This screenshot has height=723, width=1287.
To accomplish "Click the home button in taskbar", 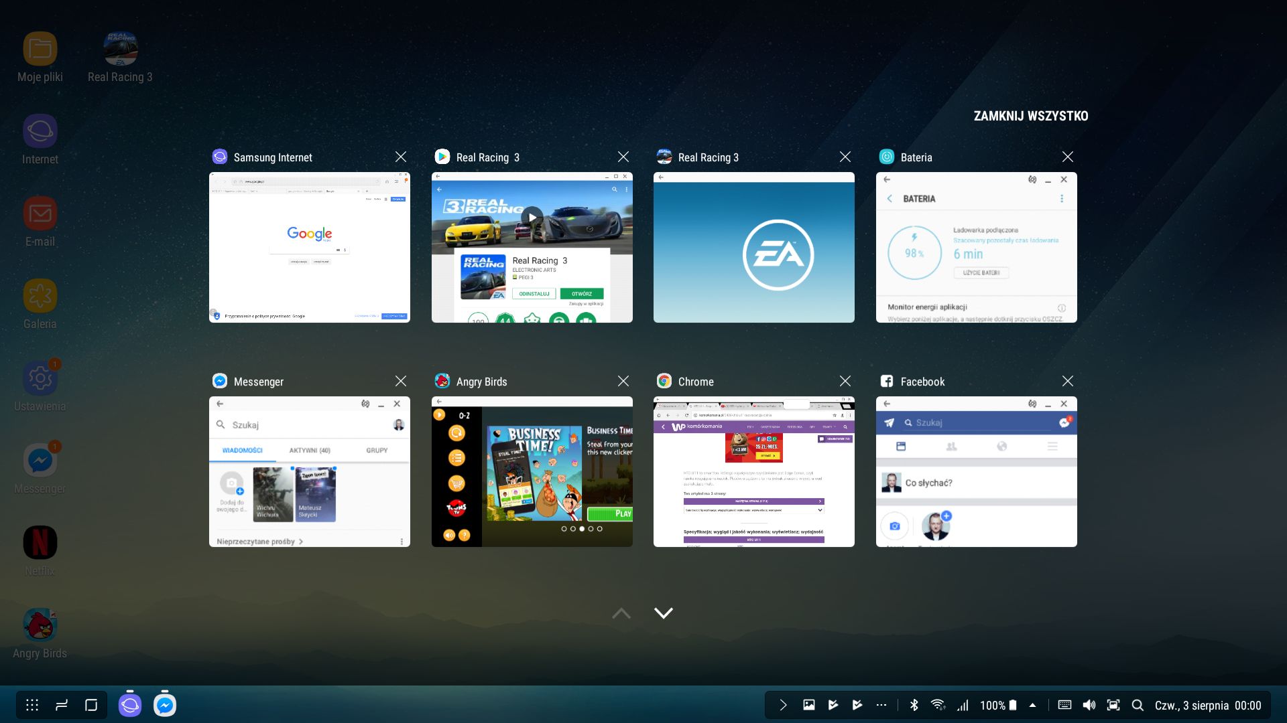I will (x=91, y=705).
